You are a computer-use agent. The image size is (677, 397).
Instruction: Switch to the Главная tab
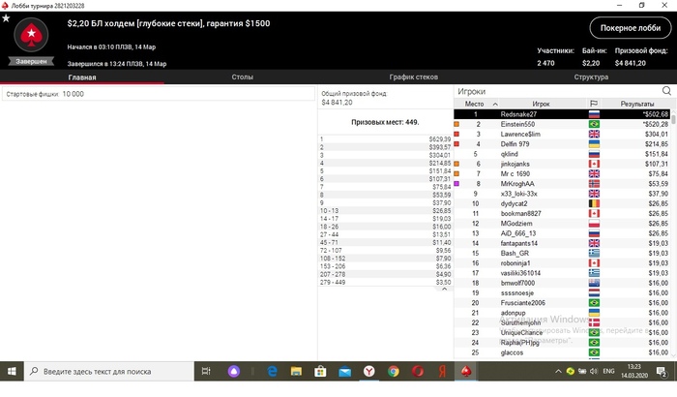tap(82, 76)
